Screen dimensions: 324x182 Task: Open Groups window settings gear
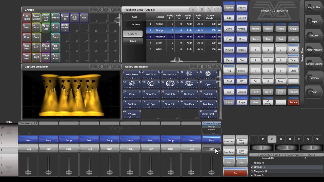coord(102,10)
